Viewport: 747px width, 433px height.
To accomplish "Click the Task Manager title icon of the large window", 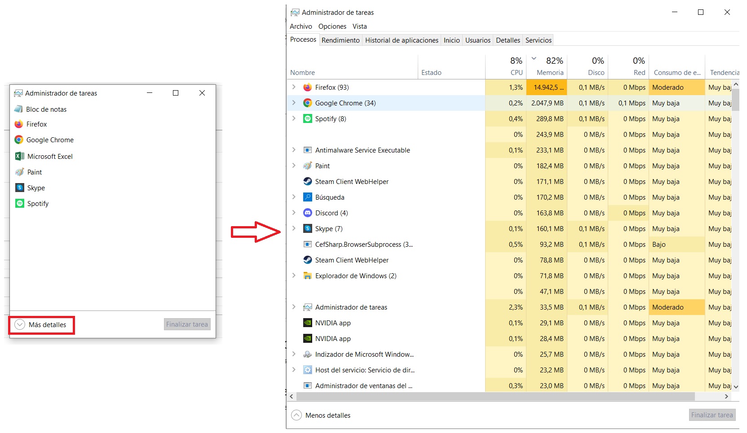I will point(295,13).
